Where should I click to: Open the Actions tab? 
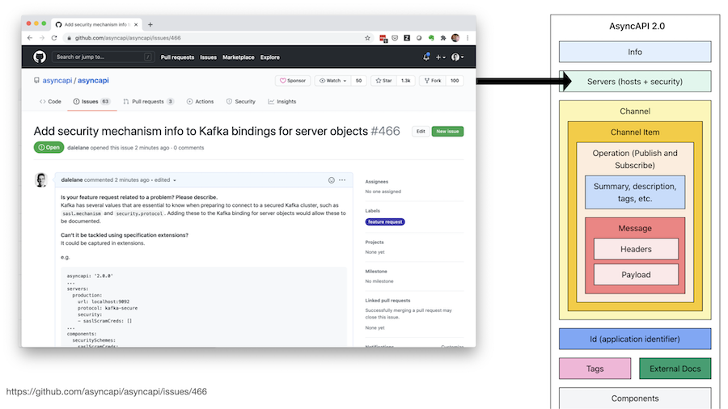click(200, 102)
